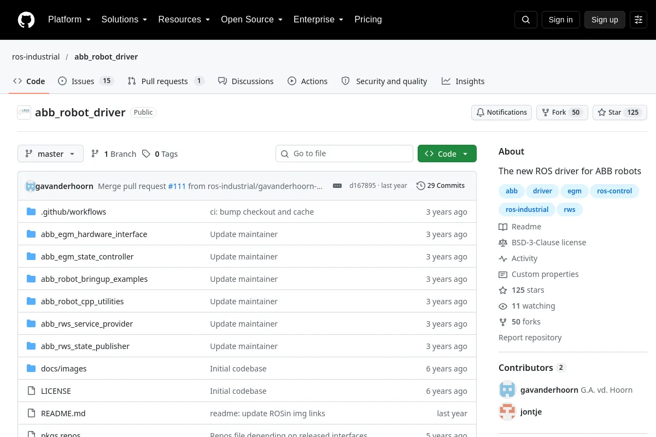The height and width of the screenshot is (437, 656).
Task: Expand the Enterprise menu
Action: (318, 20)
